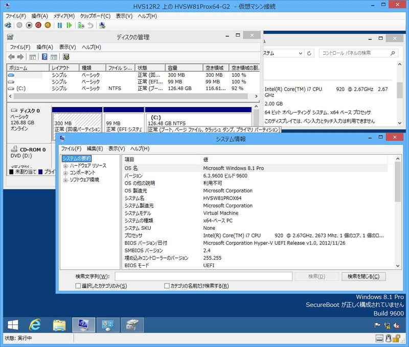The image size is (409, 347).
Task: Expand the コンポーネント tree node
Action: point(65,173)
